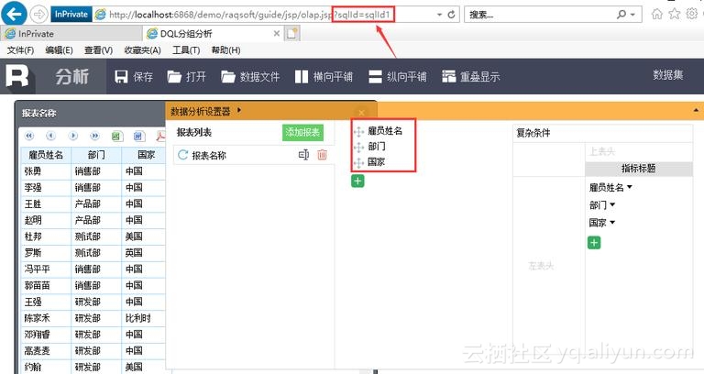Open the browser home icon
The image size is (704, 374).
click(657, 14)
